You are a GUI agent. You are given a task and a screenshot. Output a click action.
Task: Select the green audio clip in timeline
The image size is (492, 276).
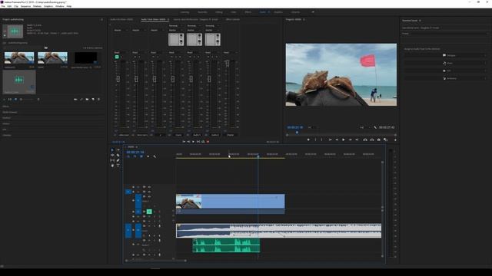tap(226, 245)
